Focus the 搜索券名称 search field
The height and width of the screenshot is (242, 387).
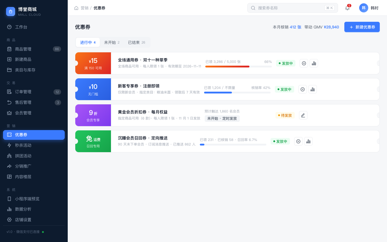pos(293,8)
